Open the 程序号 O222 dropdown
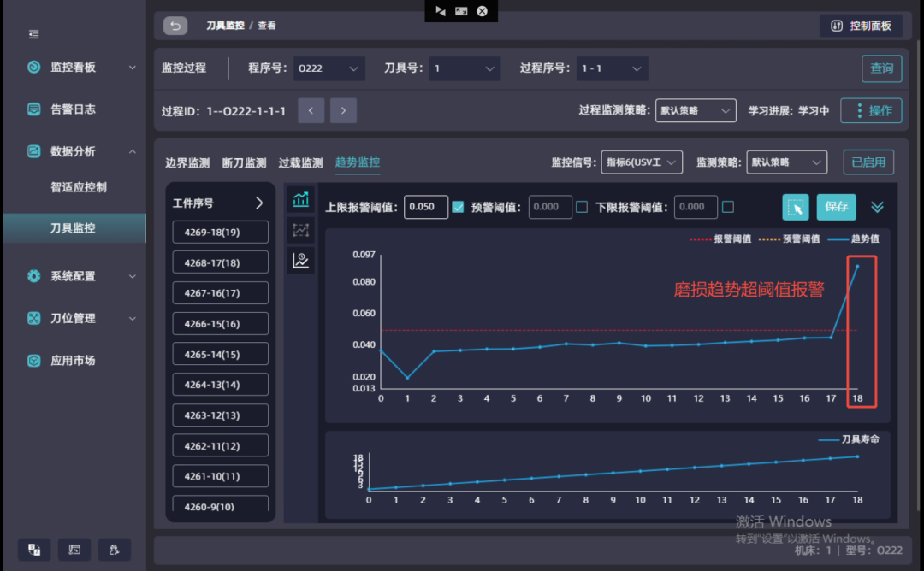This screenshot has width=924, height=571. tap(329, 68)
